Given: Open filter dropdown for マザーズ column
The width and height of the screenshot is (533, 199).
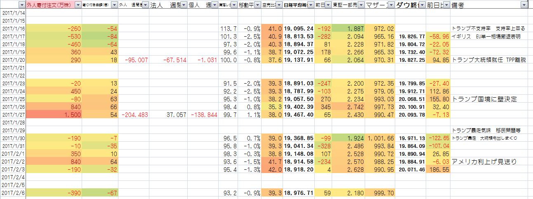Looking at the screenshot, I should [x=391, y=5].
